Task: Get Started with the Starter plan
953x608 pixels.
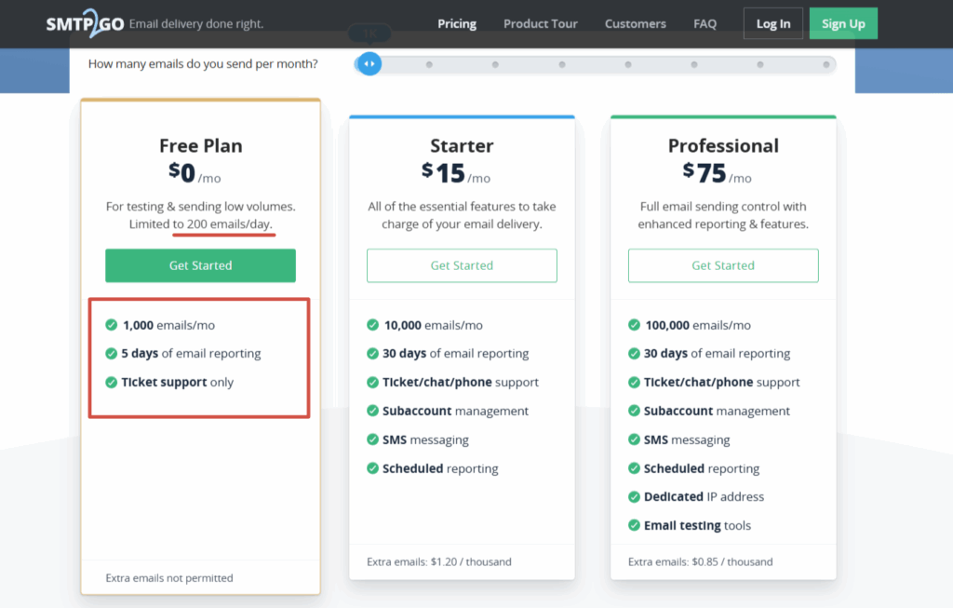Action: pyautogui.click(x=462, y=265)
